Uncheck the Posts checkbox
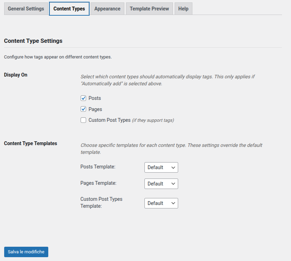291x261 pixels. click(83, 98)
